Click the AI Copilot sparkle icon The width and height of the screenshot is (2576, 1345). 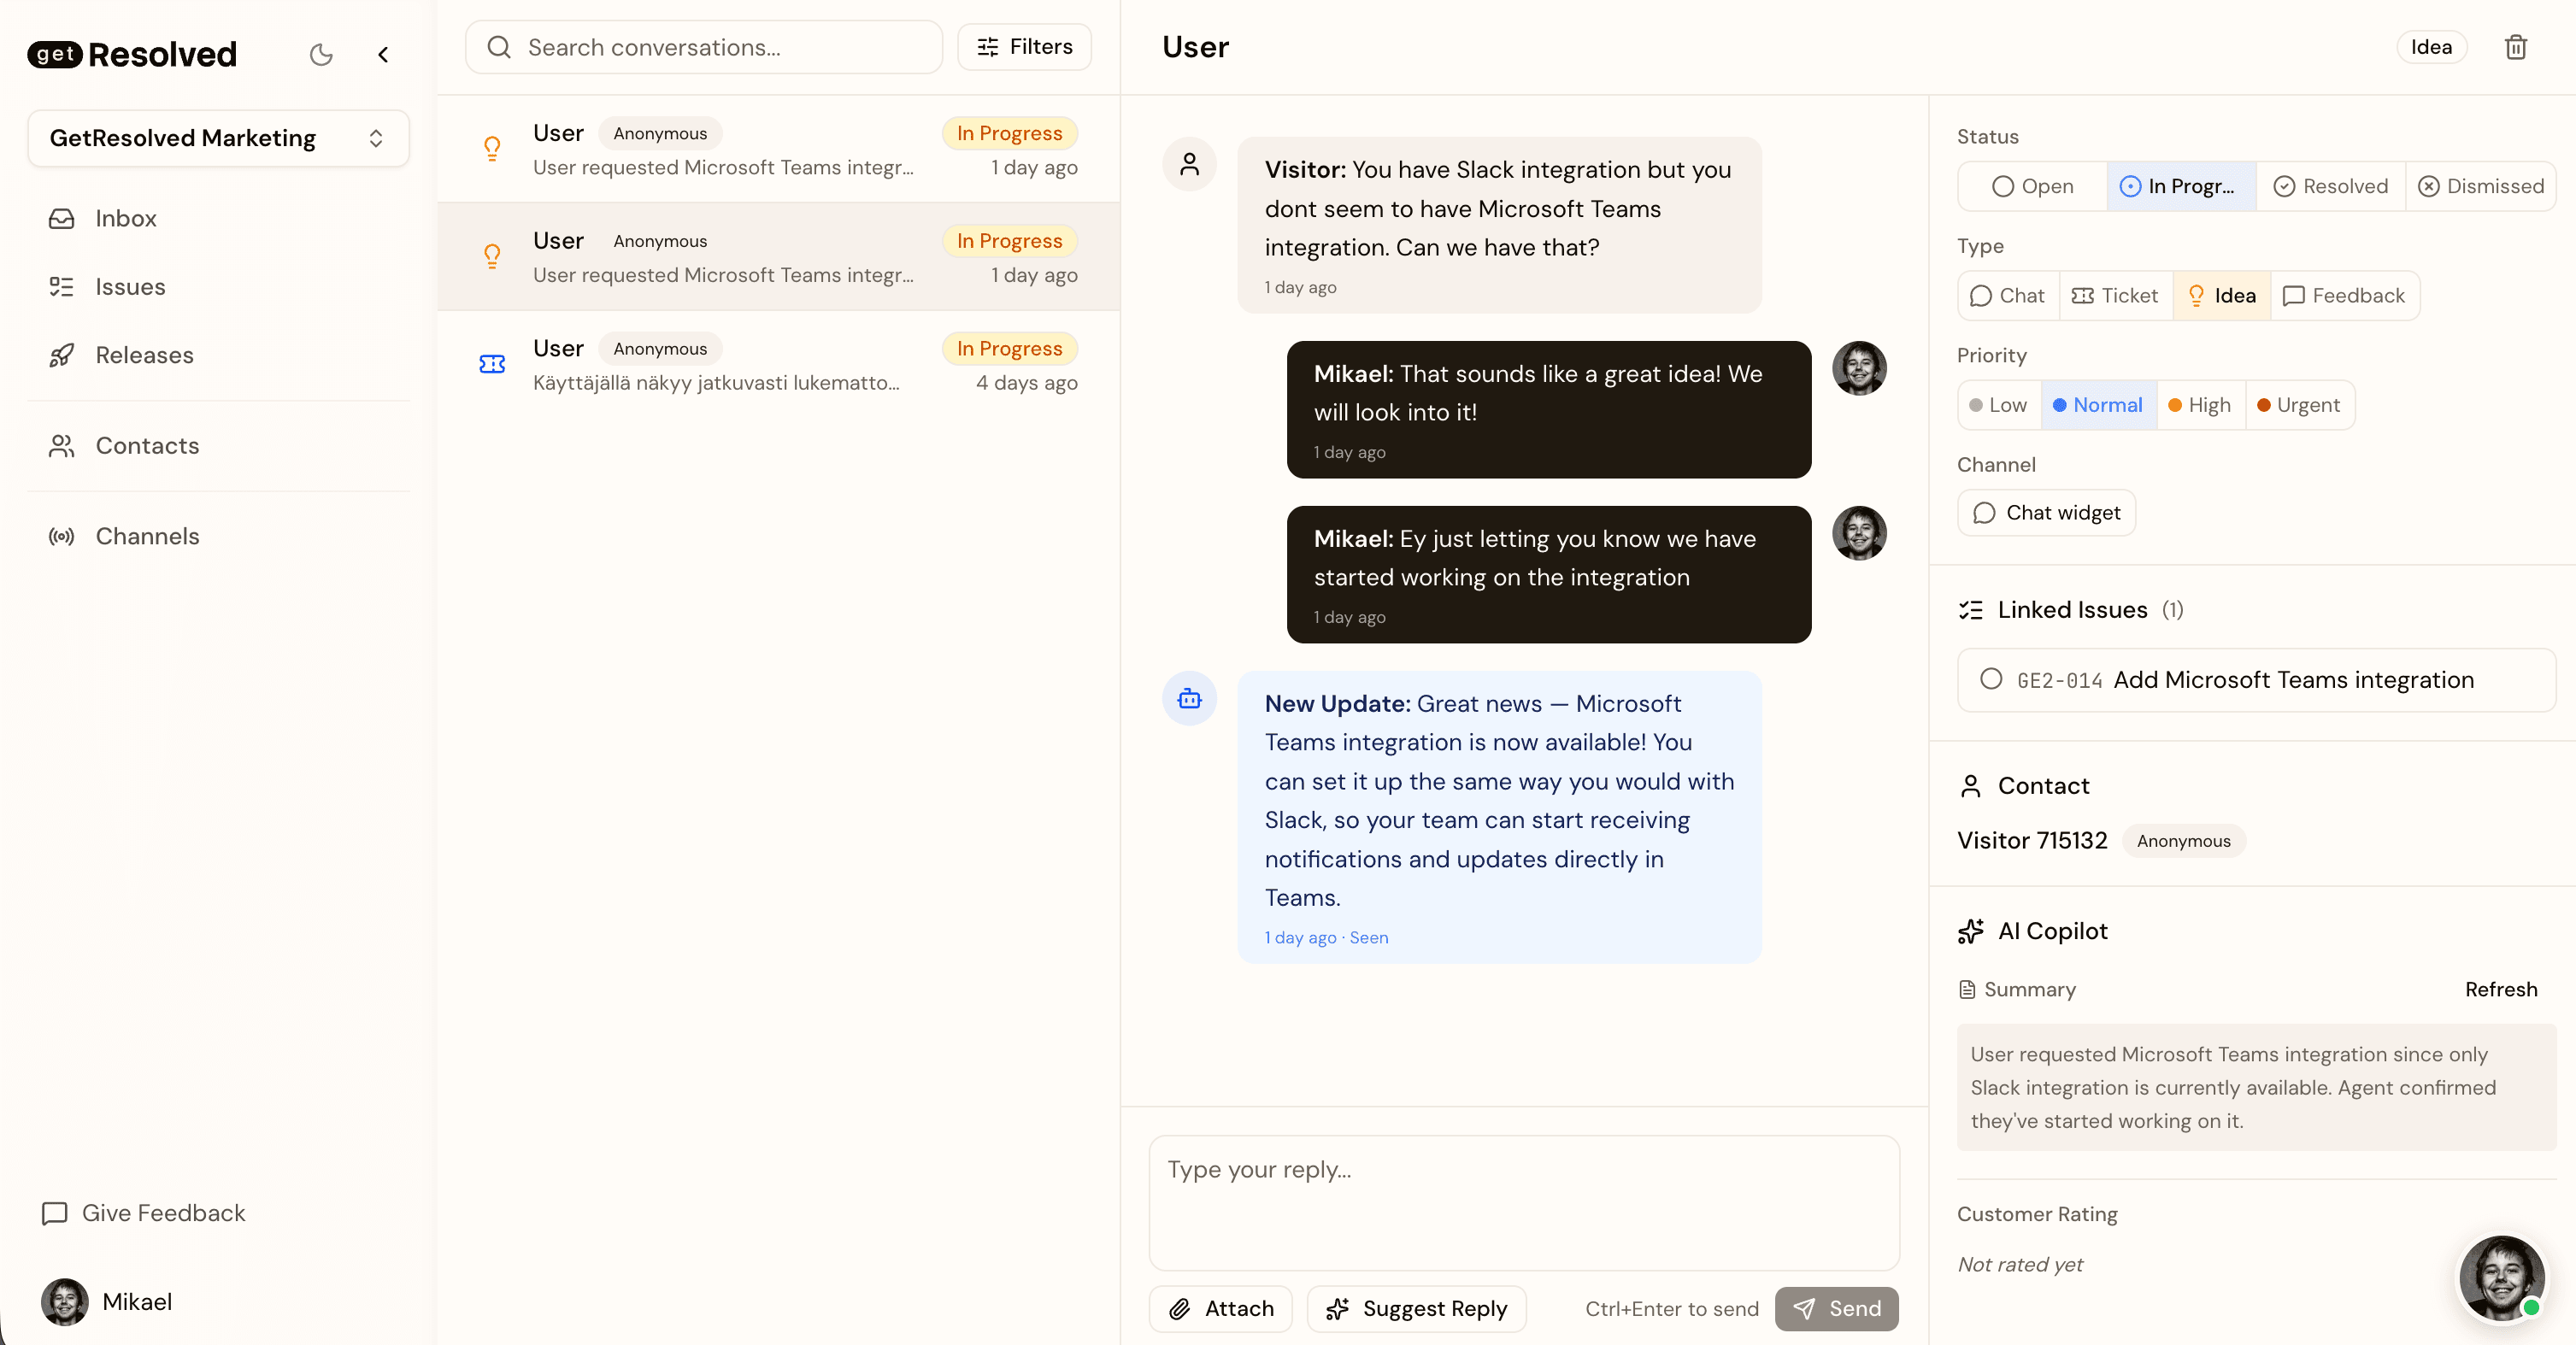[x=1970, y=931]
